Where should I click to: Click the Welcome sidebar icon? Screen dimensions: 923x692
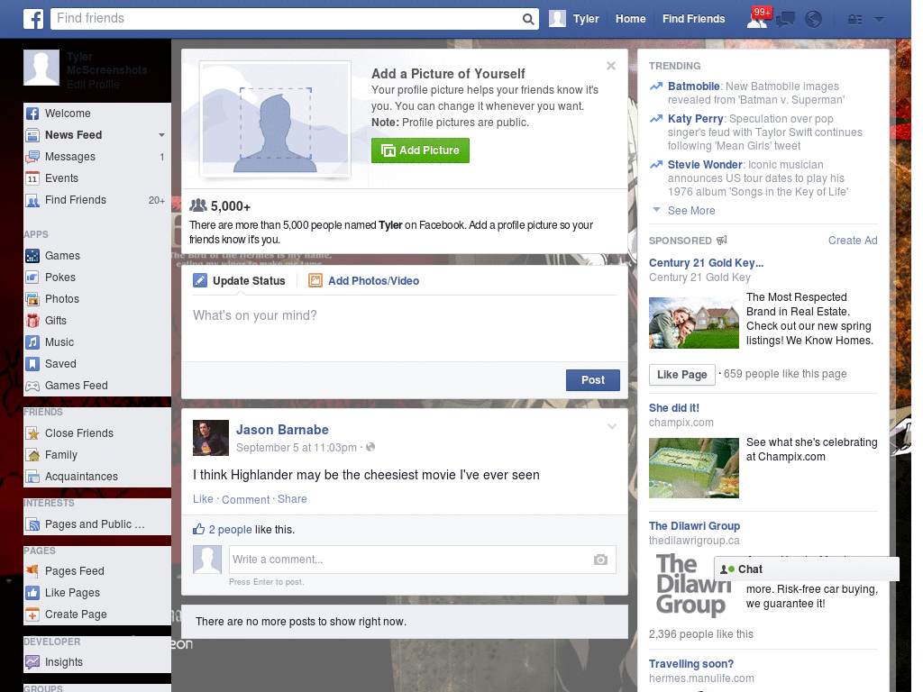(32, 114)
